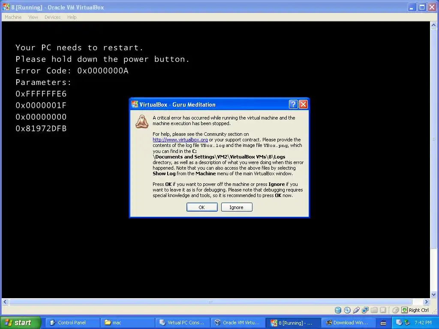439x329 pixels.
Task: Close the Guru Meditation dialog
Action: (303, 105)
